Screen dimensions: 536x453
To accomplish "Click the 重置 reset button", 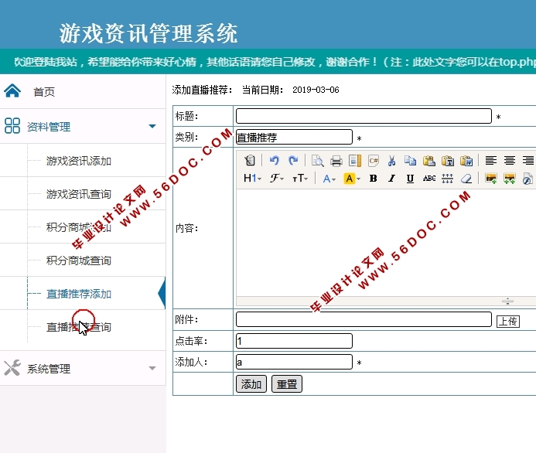I will [287, 384].
